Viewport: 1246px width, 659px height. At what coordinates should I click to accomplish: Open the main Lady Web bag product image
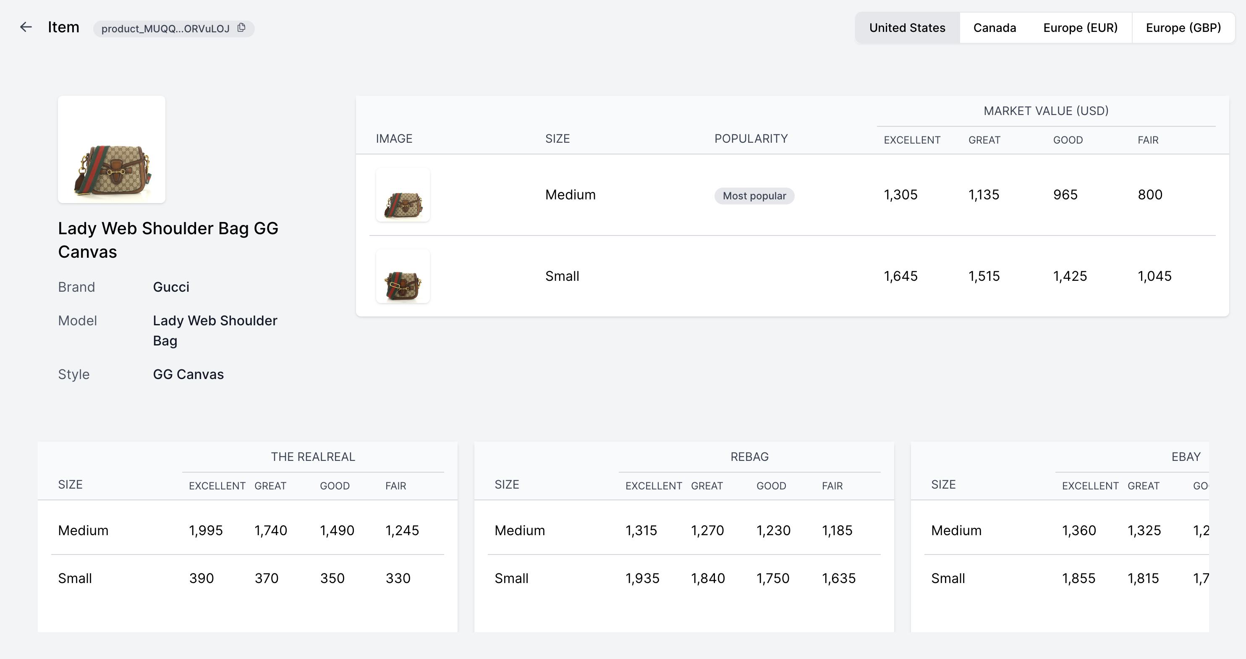[112, 149]
